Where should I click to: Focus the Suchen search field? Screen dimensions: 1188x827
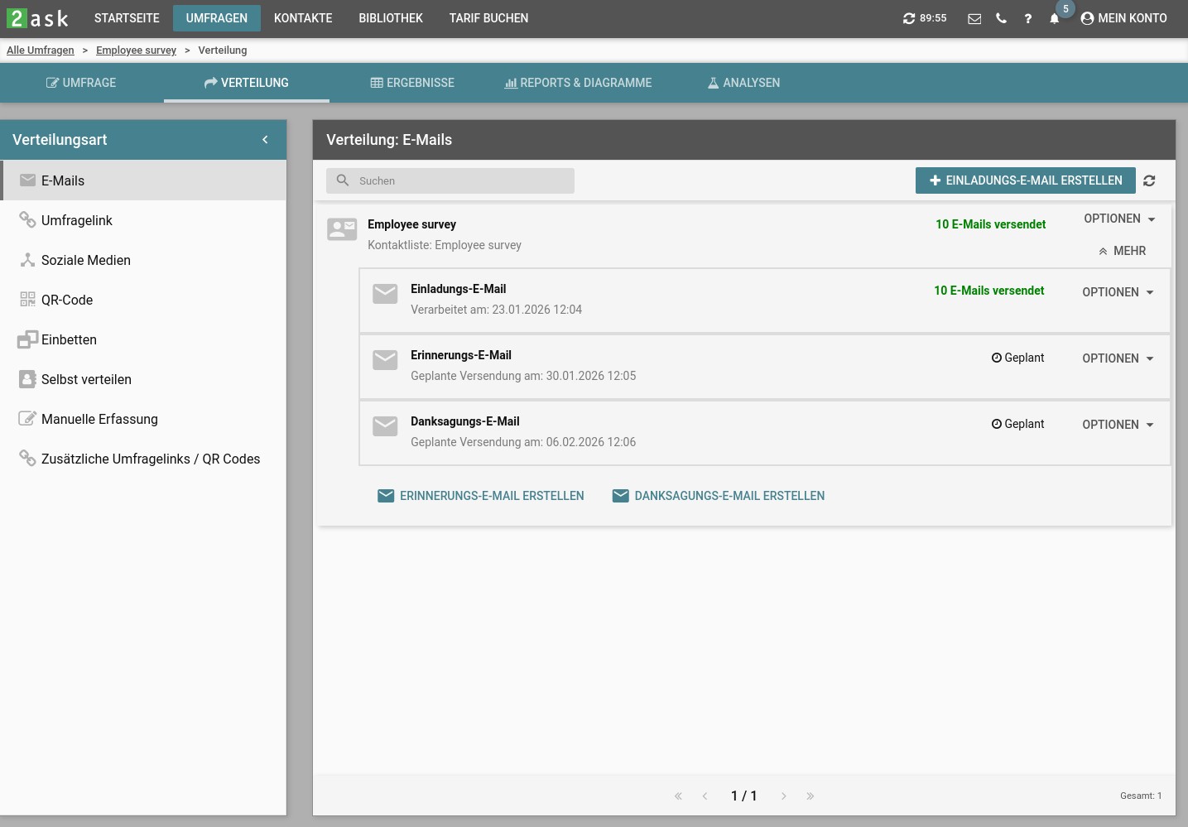[460, 180]
